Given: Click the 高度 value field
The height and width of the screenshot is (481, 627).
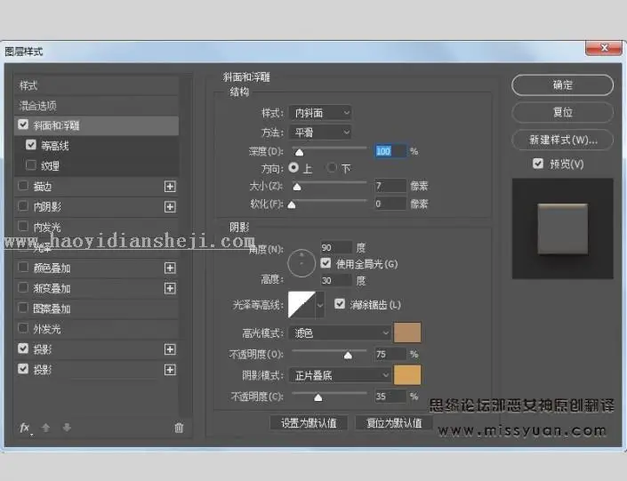Looking at the screenshot, I should (x=336, y=281).
